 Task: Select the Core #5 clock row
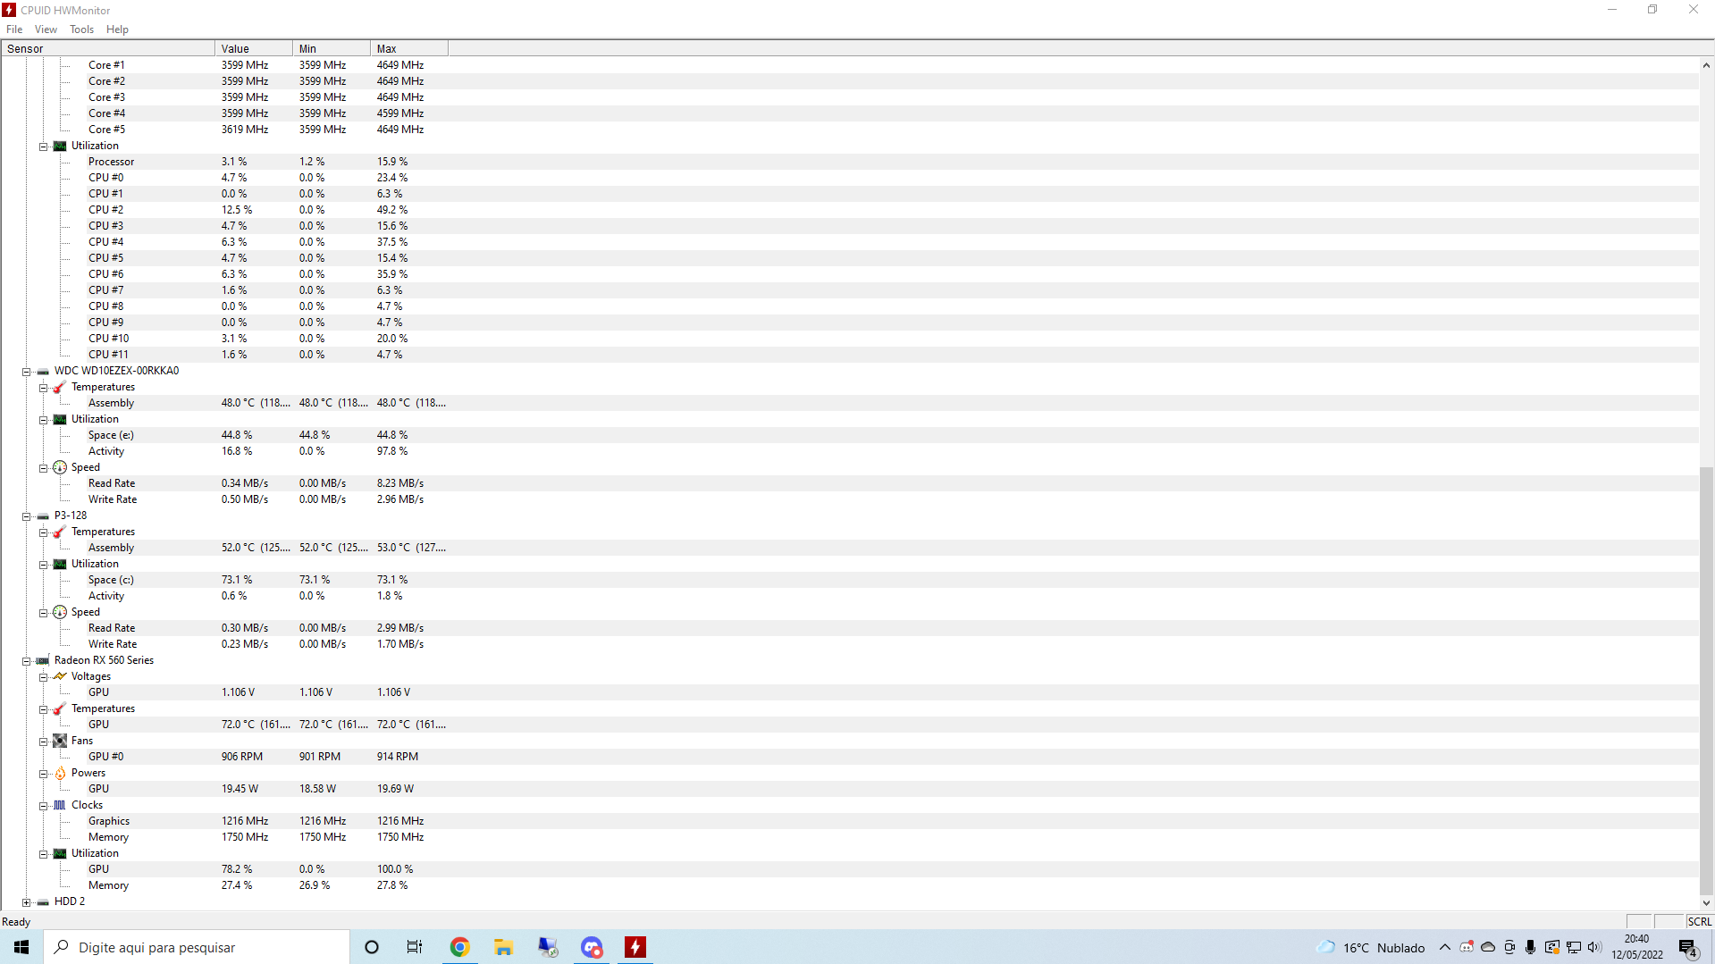coord(849,130)
